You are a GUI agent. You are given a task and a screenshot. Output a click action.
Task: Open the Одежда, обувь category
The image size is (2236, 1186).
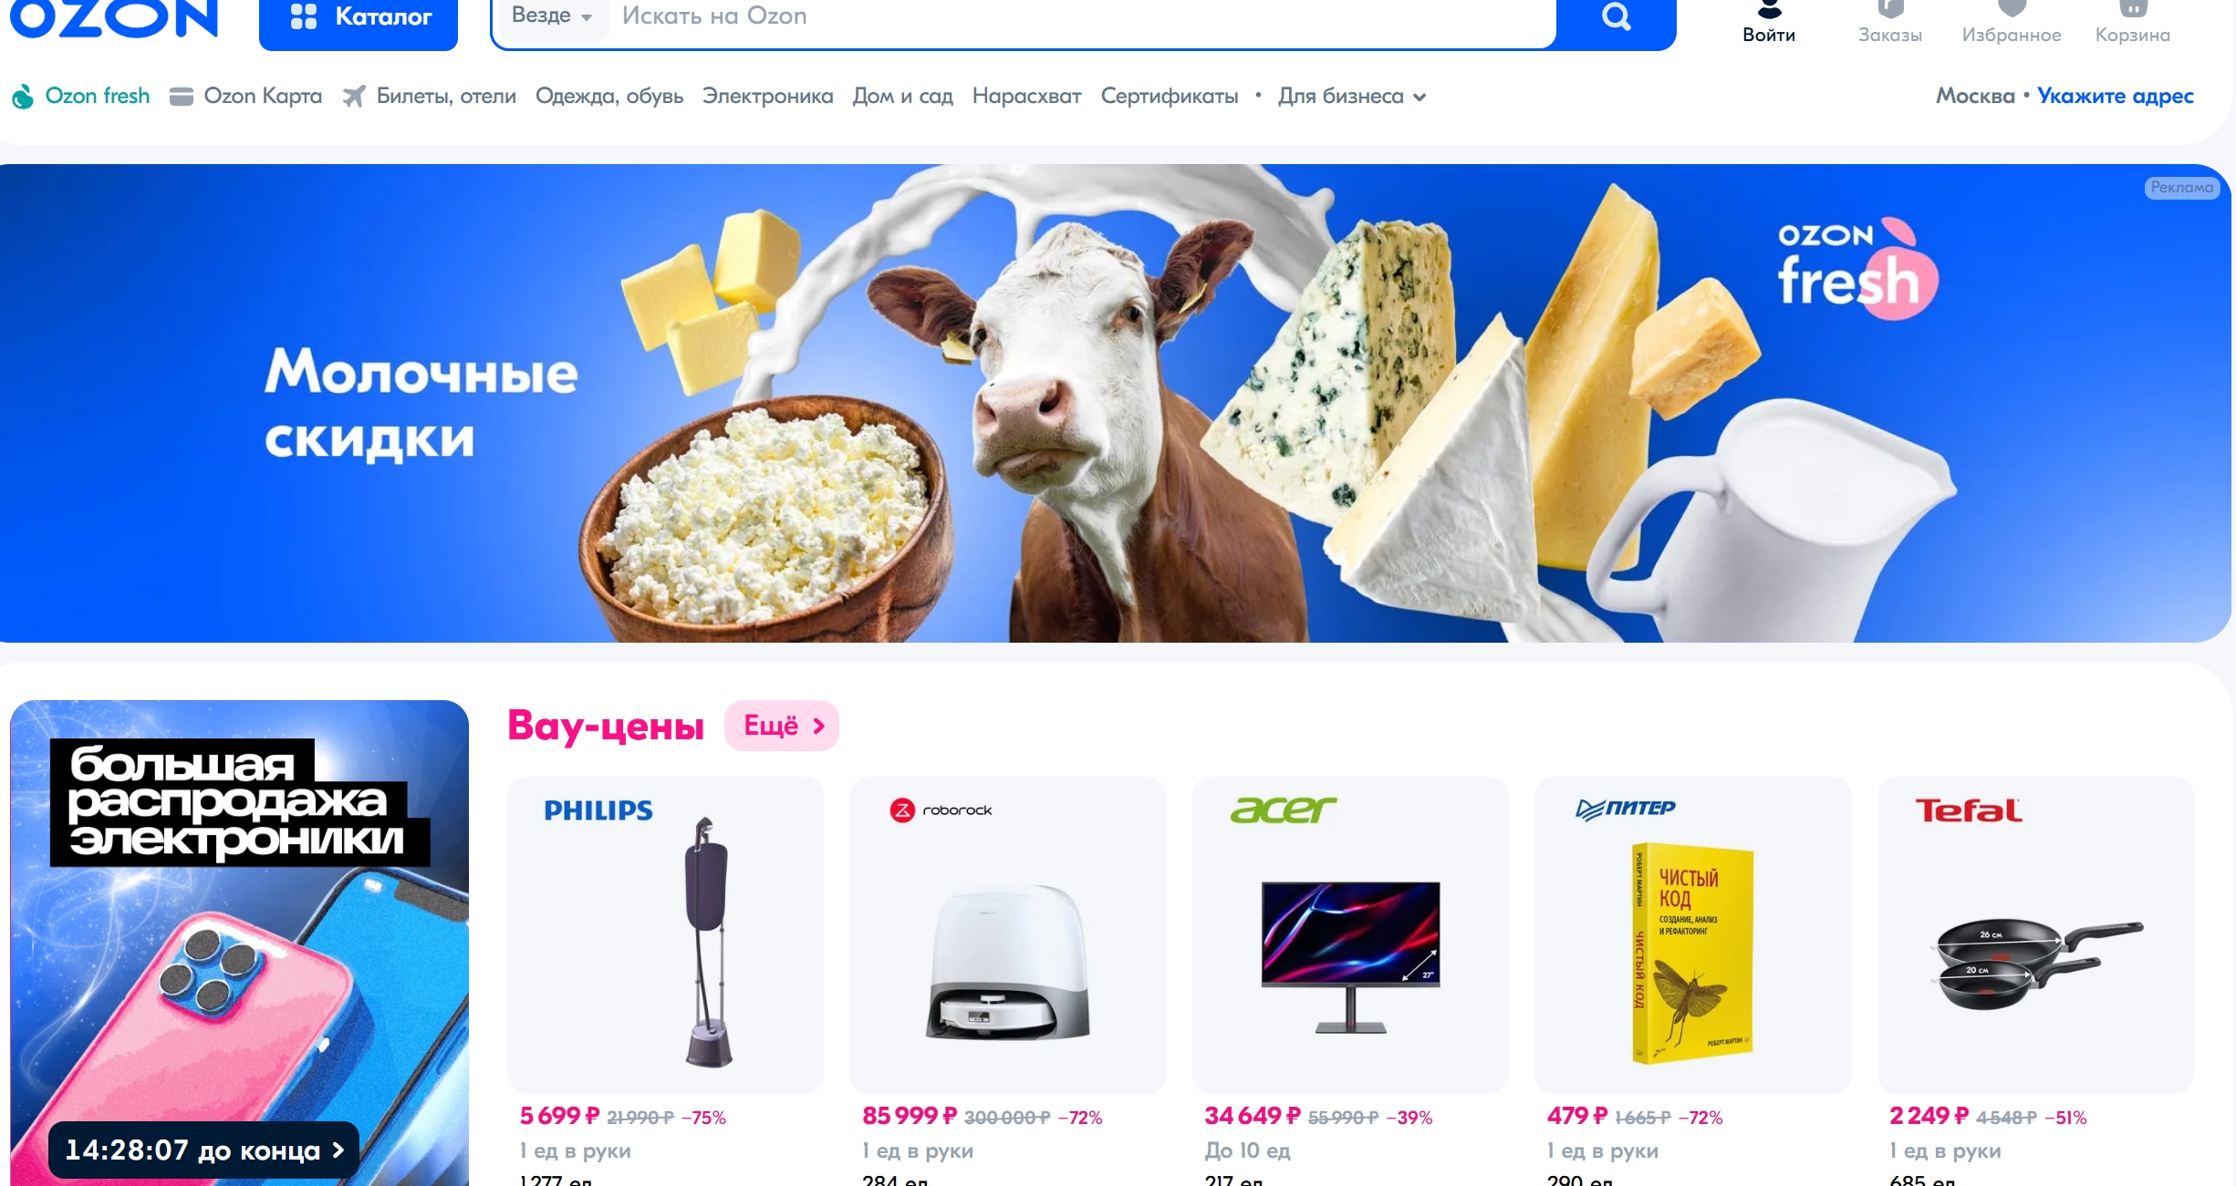tap(609, 97)
